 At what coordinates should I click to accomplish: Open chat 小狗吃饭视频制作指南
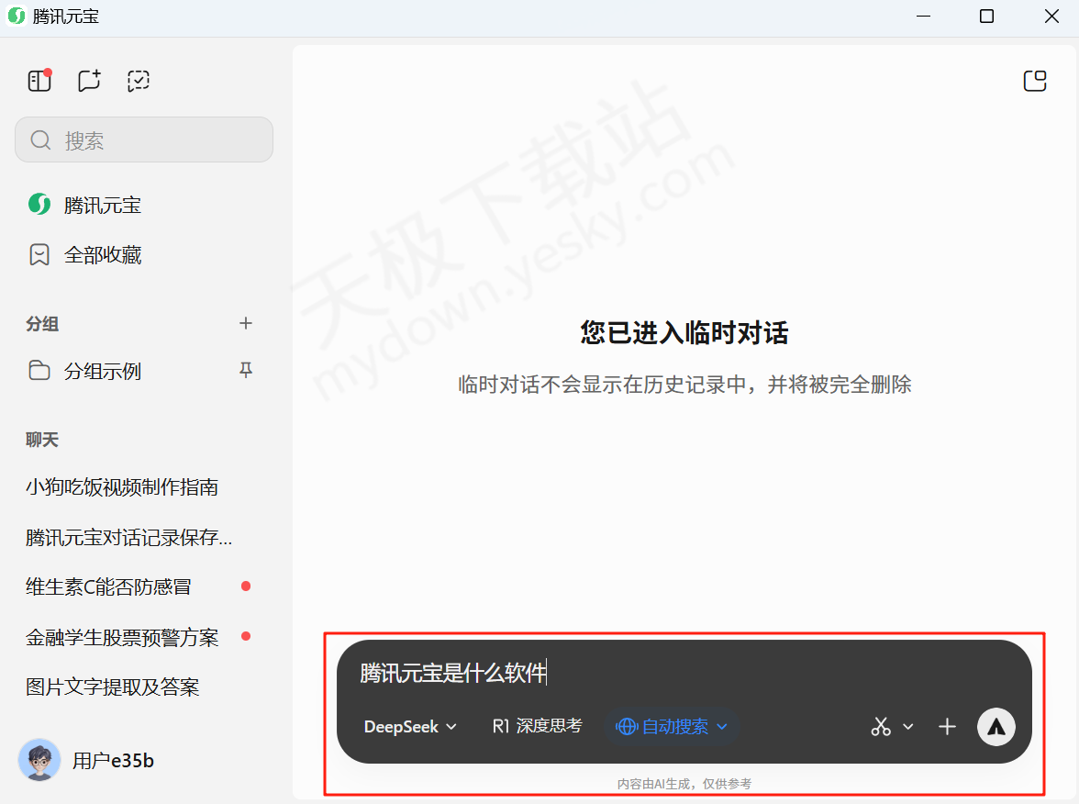click(122, 487)
